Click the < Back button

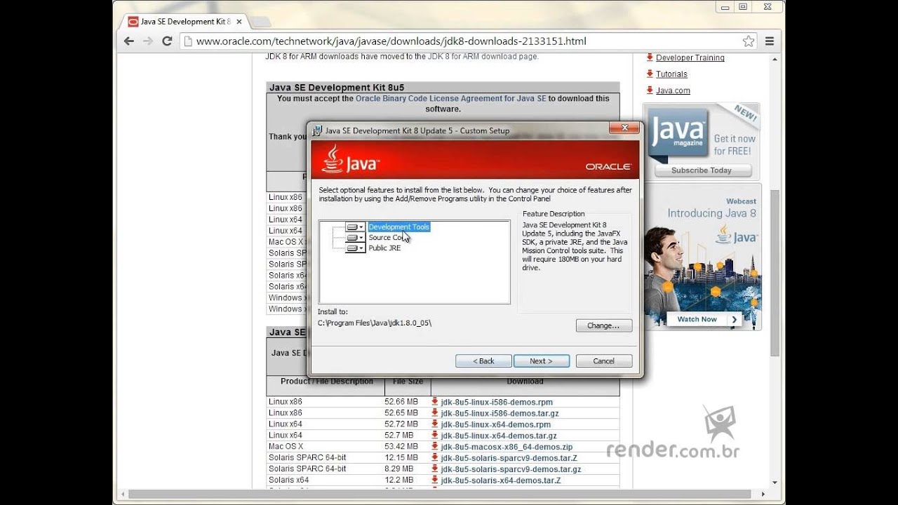(x=483, y=361)
